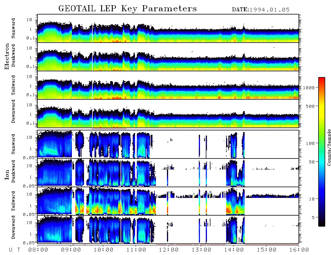Click the Electron Dawnward direction label
The width and height of the screenshot is (331, 255).
tap(13, 111)
